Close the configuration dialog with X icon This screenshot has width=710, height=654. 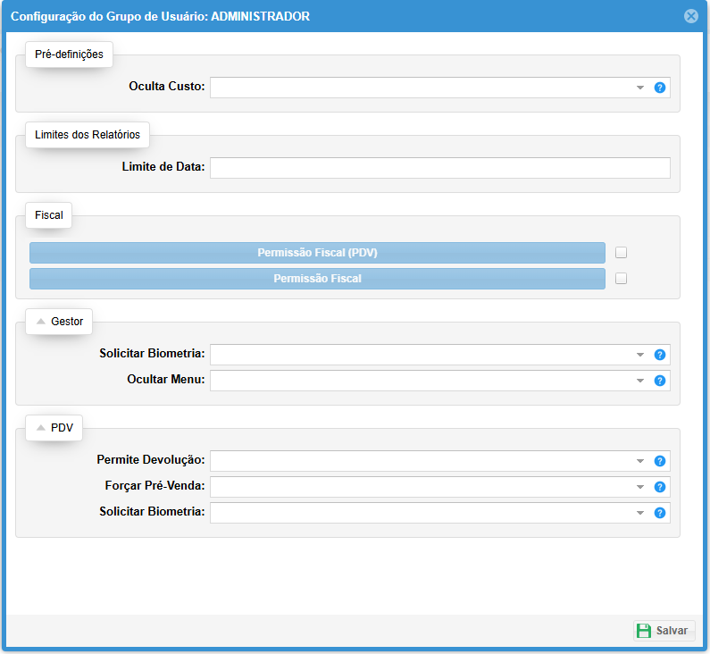690,16
